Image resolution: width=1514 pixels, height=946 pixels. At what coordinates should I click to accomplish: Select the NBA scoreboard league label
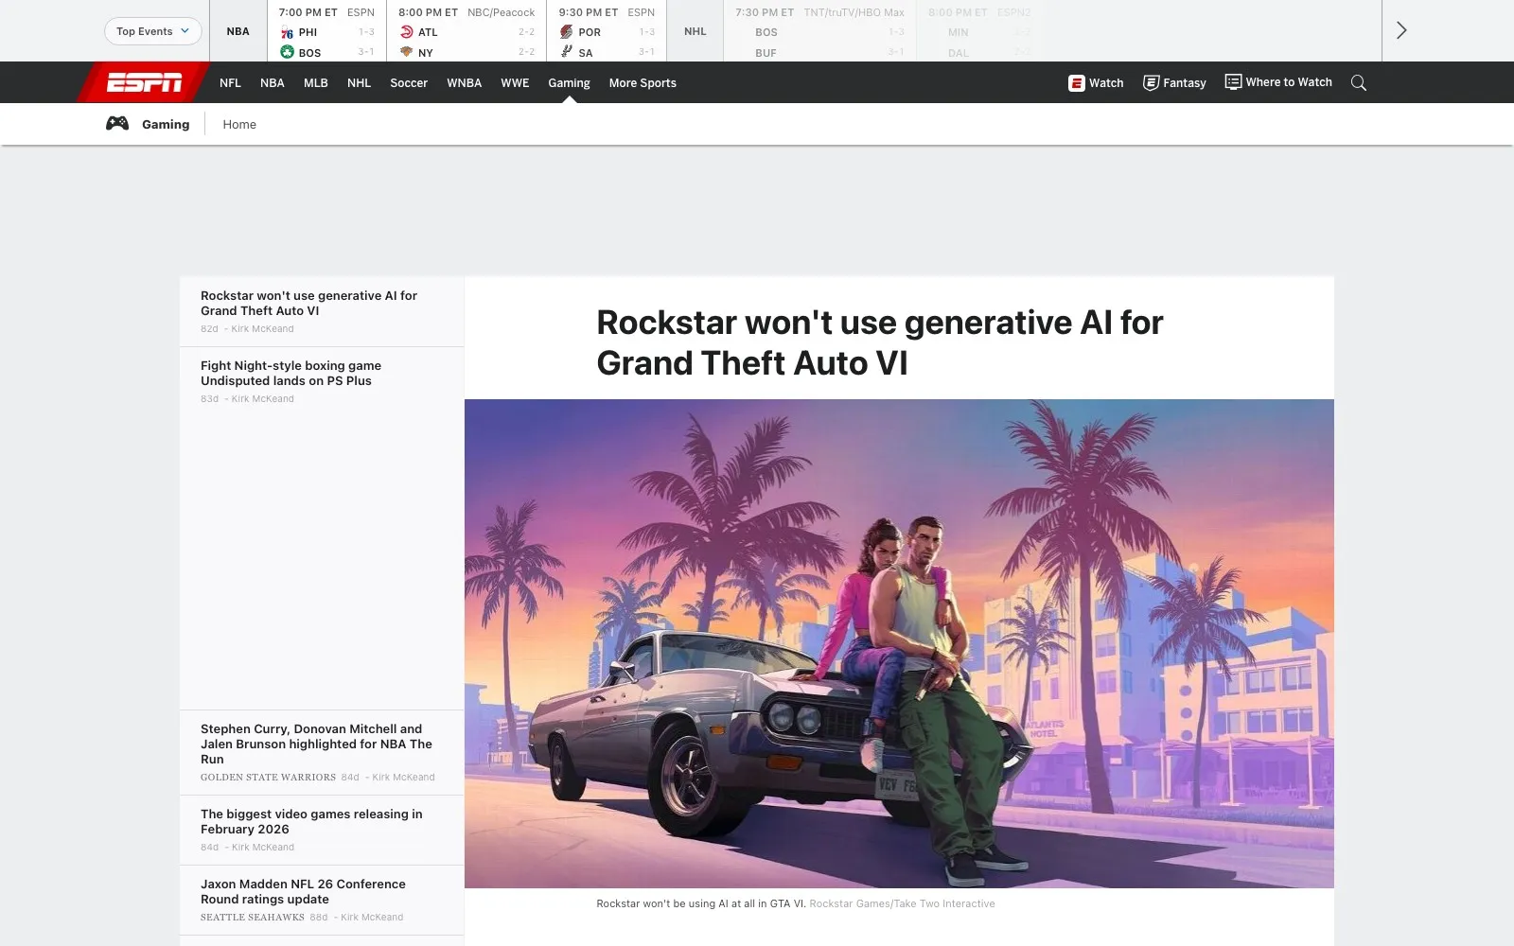tap(238, 31)
